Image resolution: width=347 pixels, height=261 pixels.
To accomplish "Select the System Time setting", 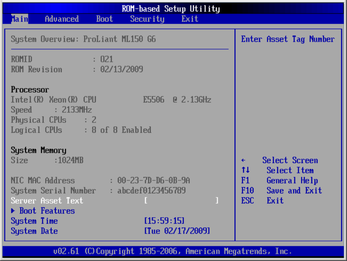I will tap(34, 221).
